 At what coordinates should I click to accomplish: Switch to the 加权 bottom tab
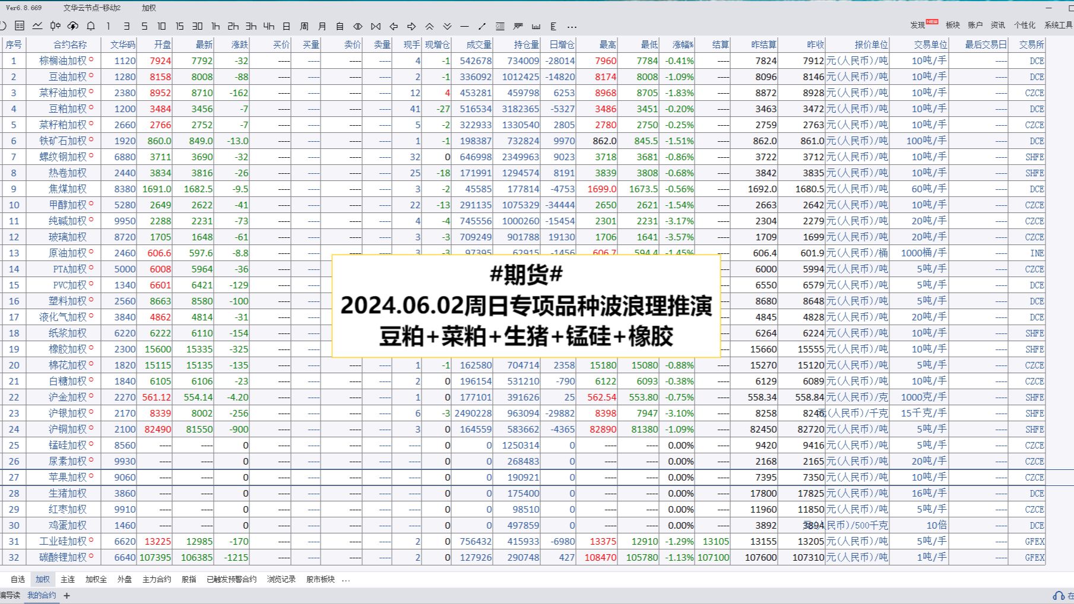coord(43,579)
